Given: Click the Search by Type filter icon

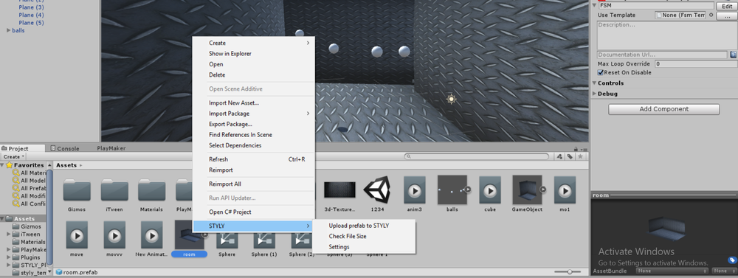Looking at the screenshot, I should (560, 156).
